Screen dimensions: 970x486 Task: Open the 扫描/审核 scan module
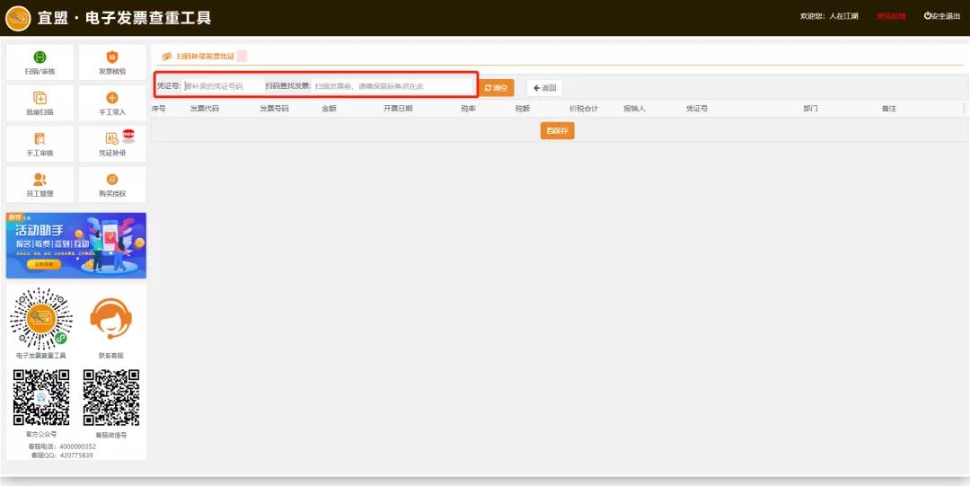(40, 62)
